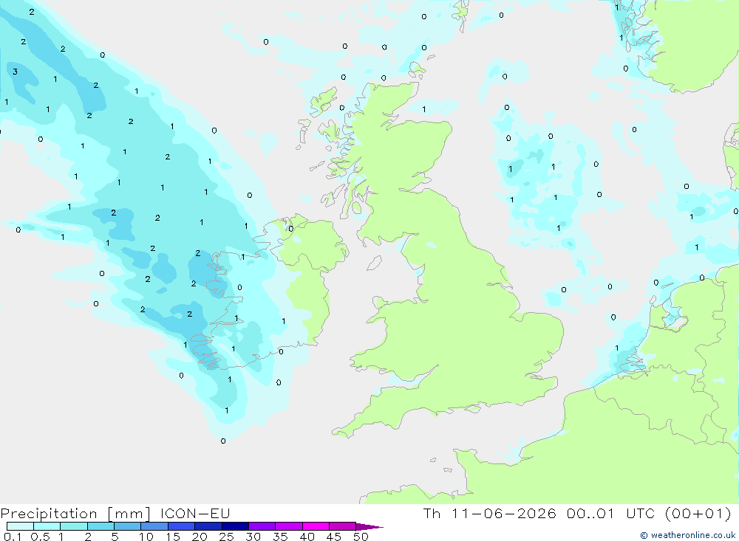
Task: Click legend label '45'
Action: tap(334, 537)
